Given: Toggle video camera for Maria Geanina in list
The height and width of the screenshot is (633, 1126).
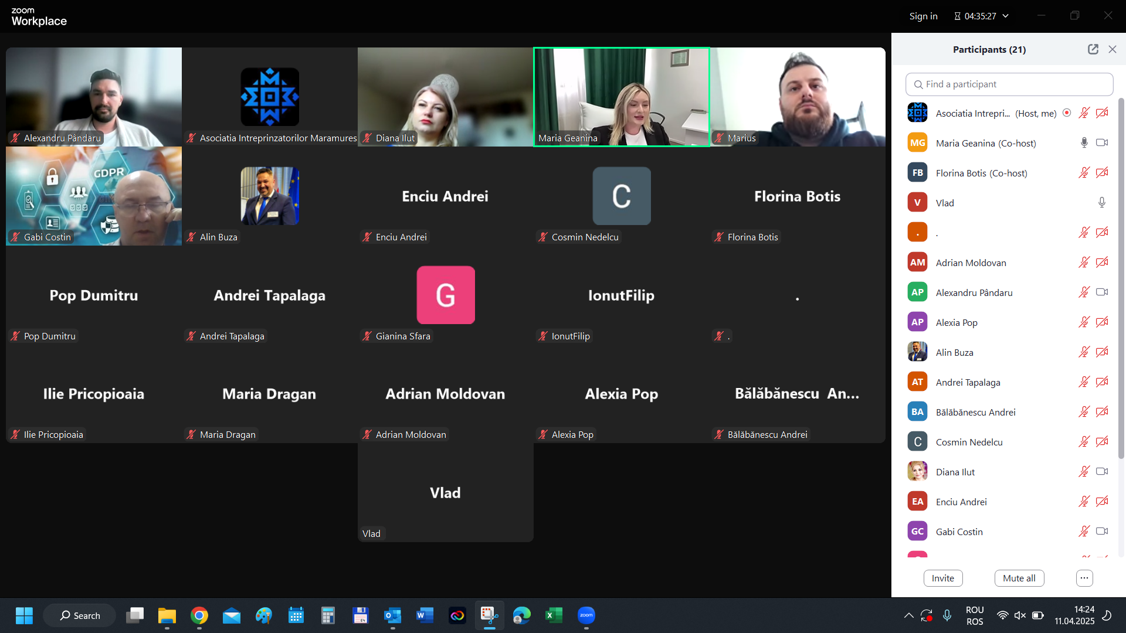Looking at the screenshot, I should pos(1102,142).
